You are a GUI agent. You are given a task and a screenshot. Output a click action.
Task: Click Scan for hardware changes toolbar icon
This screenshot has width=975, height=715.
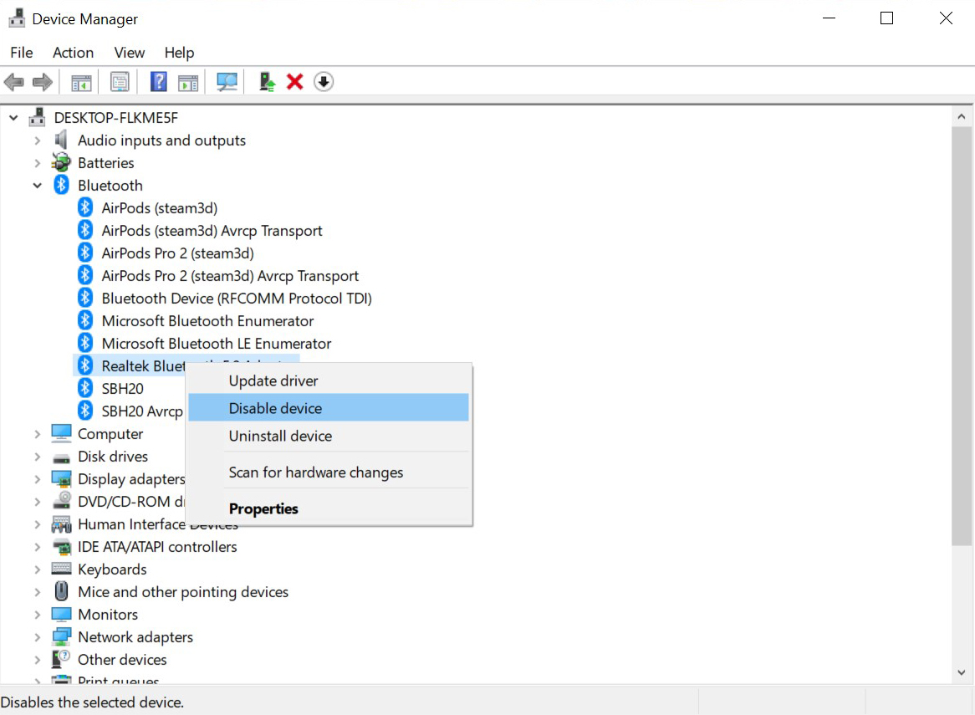click(x=227, y=82)
